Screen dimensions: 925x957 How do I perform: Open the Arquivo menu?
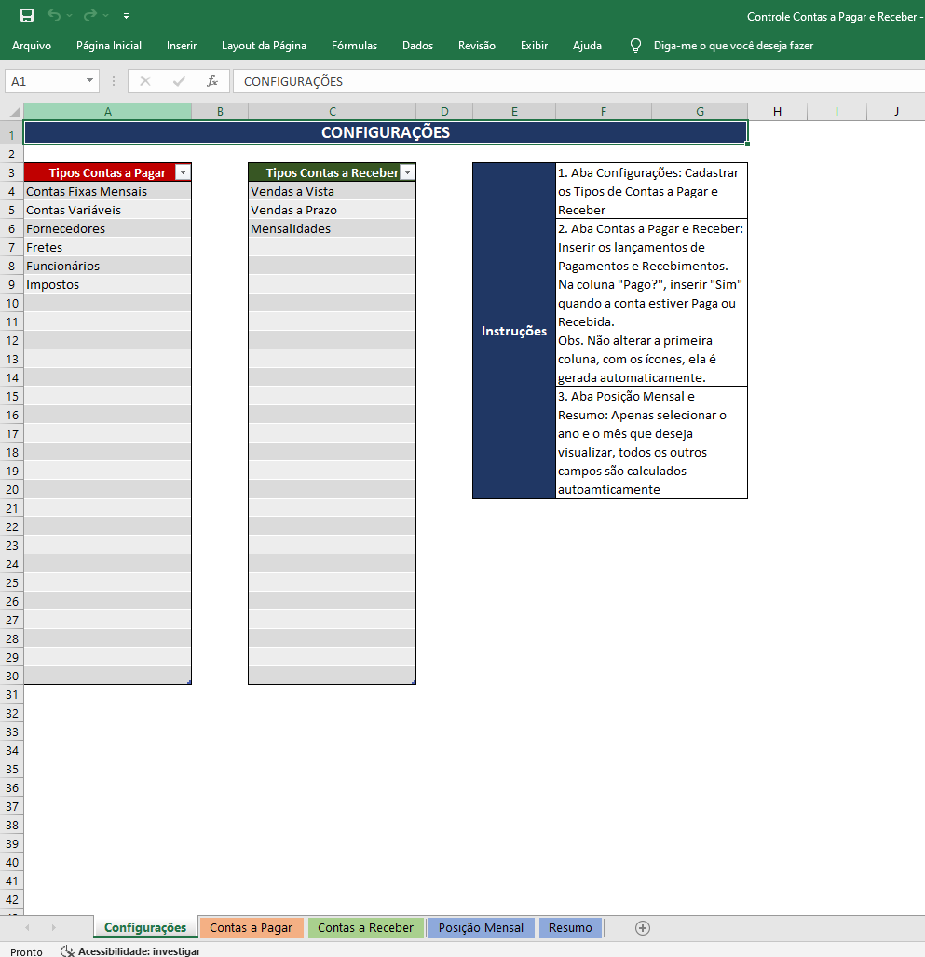tap(32, 46)
